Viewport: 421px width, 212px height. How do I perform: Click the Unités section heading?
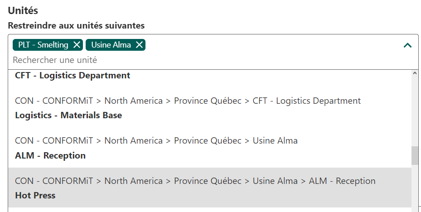coord(23,10)
